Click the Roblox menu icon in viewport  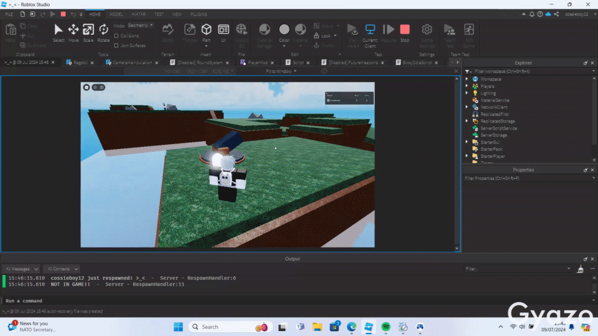(x=87, y=87)
